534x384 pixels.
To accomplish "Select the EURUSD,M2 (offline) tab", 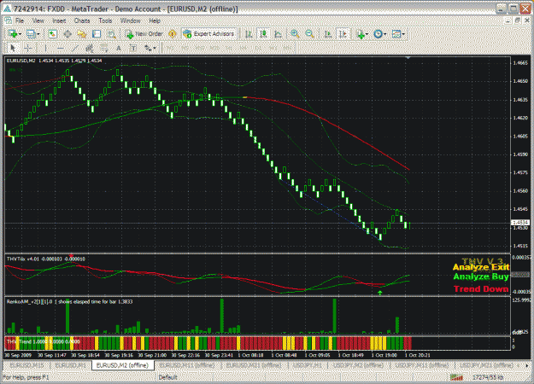I will [122, 365].
